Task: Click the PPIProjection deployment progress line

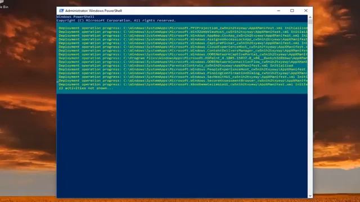Action: [183, 28]
